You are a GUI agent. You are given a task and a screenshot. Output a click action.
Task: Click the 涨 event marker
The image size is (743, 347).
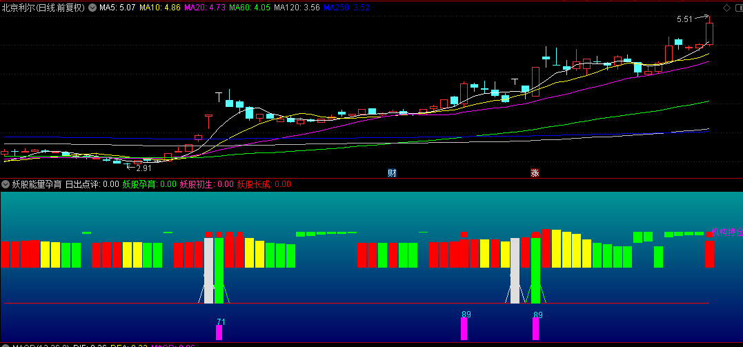[535, 173]
